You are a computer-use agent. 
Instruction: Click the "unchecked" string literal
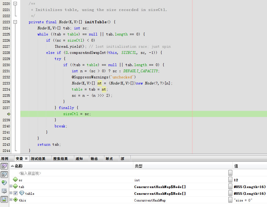point(122,77)
